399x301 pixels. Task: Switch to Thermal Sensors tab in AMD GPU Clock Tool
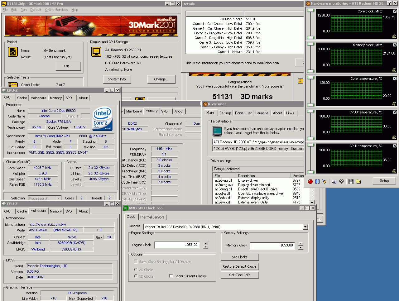pyautogui.click(x=152, y=217)
